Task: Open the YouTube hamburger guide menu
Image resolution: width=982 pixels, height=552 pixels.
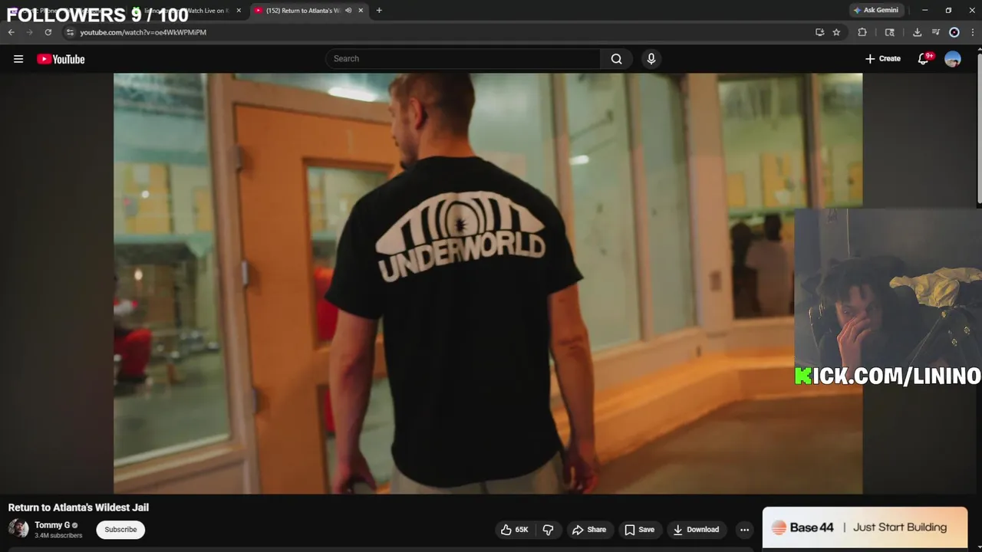Action: click(x=18, y=59)
